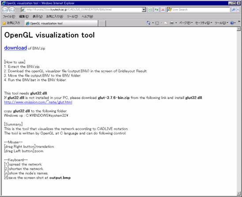242x197 pixels.
Task: Open the ファイル(F) menu
Action: [x=9, y=16]
